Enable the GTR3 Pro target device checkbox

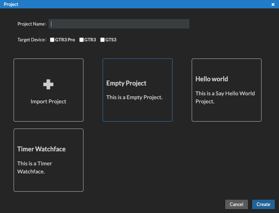[x=52, y=40]
